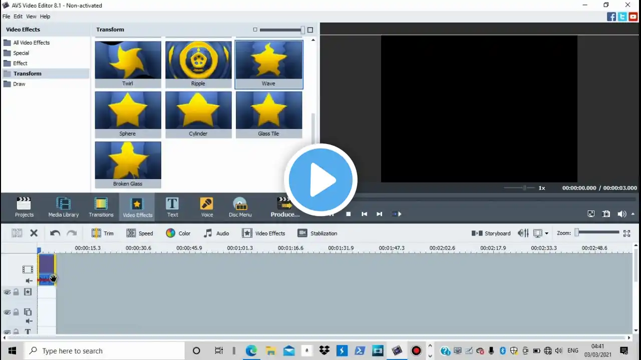641x360 pixels.
Task: Undo the last action
Action: tap(55, 233)
